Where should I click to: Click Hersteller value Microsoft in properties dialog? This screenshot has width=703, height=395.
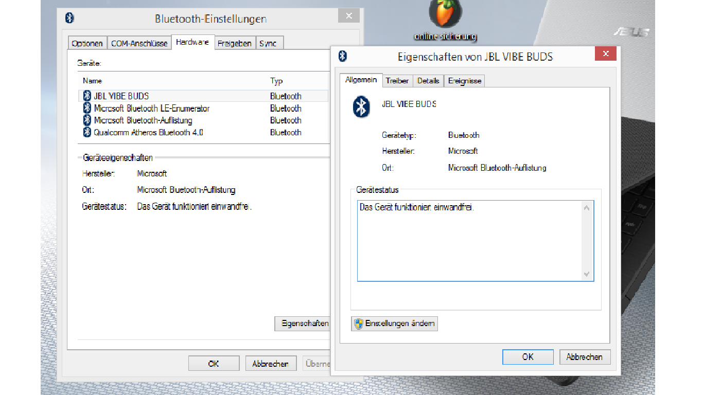coord(463,151)
